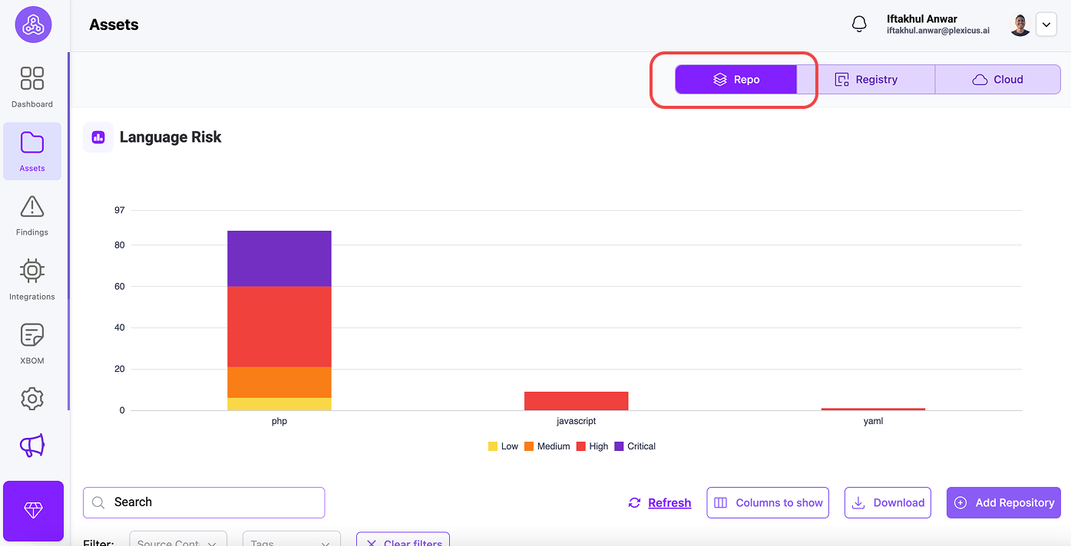Screen dimensions: 1071x546
Task: Open the Dashboard from the sidebar
Action: pyautogui.click(x=32, y=86)
